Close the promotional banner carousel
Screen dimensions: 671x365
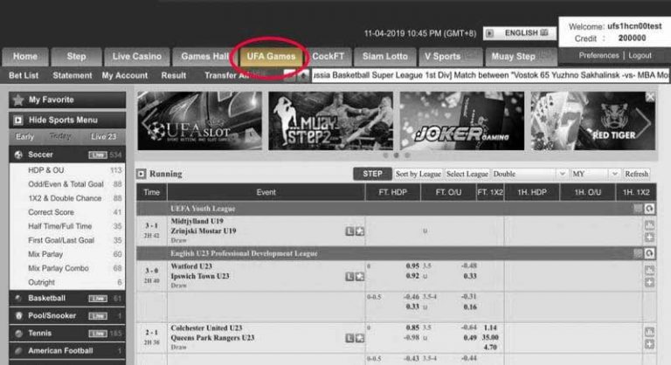click(x=650, y=97)
